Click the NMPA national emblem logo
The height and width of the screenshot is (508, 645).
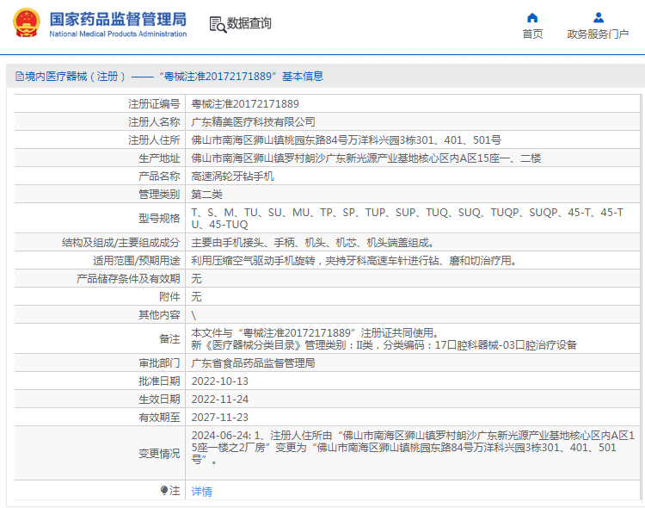[27, 22]
